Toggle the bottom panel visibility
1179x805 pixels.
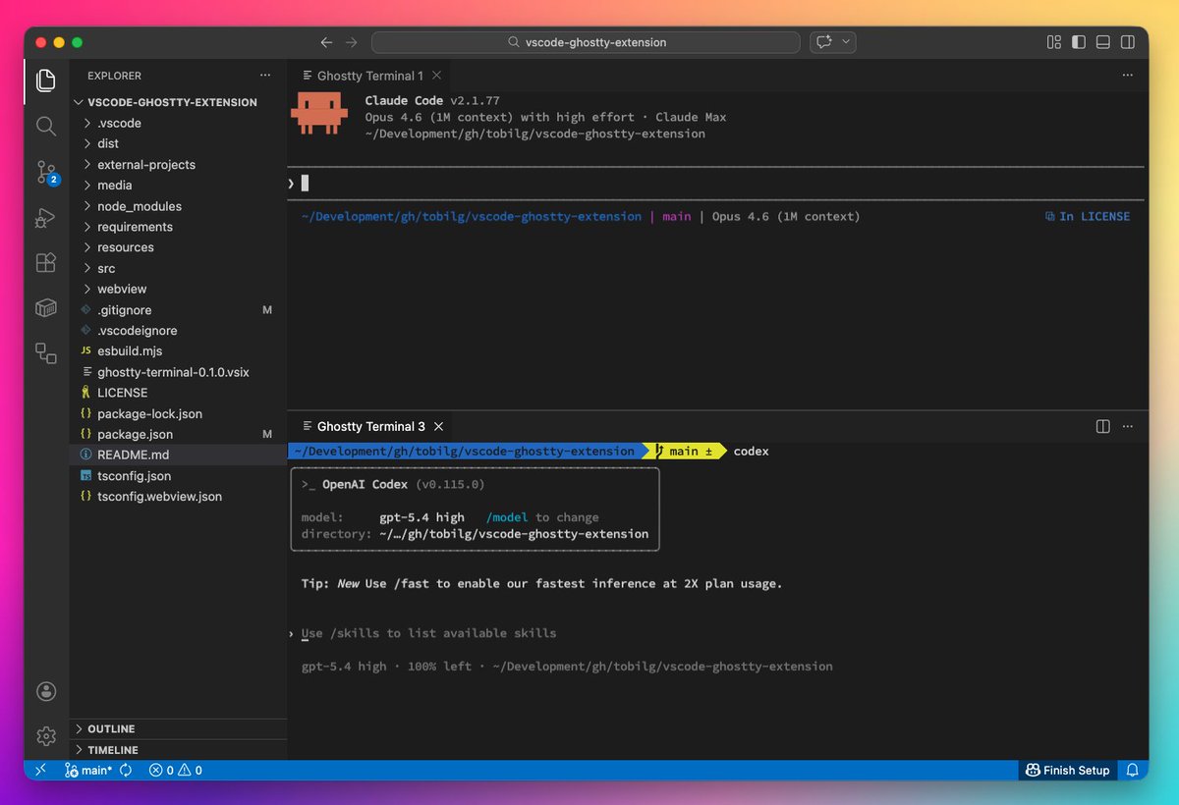click(1103, 42)
